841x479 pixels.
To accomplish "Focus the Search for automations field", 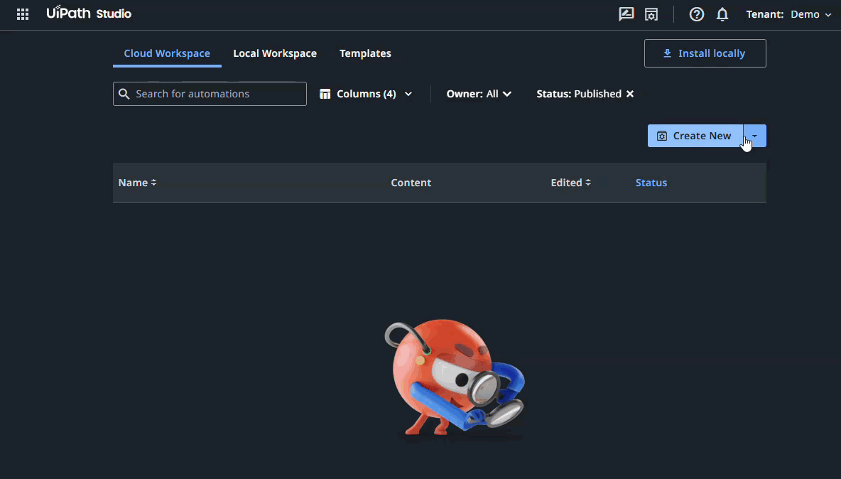I will 210,94.
